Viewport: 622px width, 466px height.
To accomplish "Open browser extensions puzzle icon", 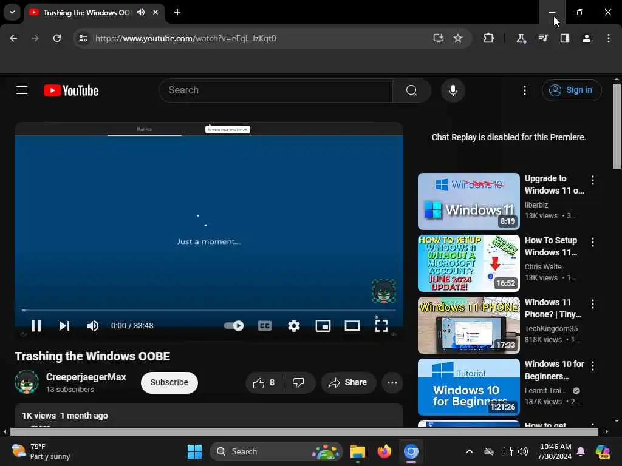I will click(489, 38).
